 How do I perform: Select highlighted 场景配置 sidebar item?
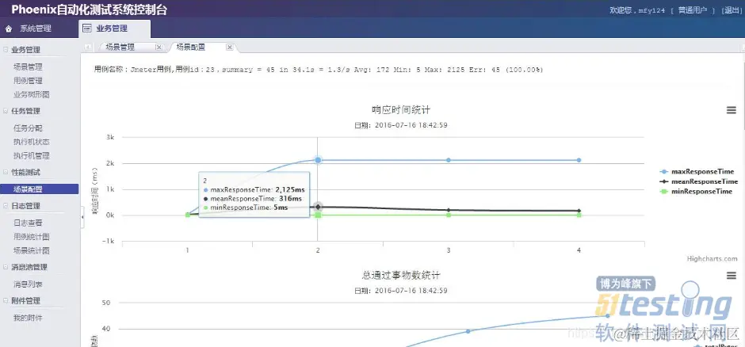point(40,189)
